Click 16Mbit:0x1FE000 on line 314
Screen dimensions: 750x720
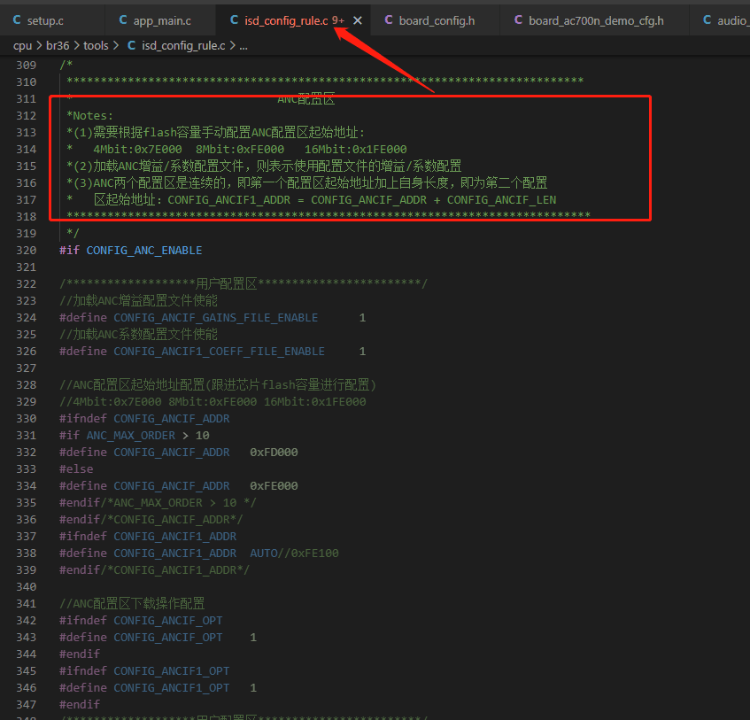[355, 150]
